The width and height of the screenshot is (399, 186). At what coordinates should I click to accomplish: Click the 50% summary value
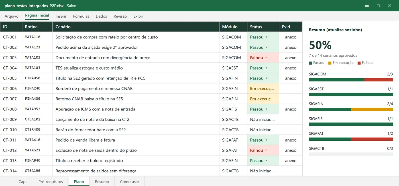pyautogui.click(x=320, y=45)
